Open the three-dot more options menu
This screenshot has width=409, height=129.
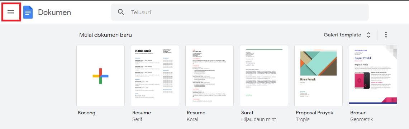386,35
